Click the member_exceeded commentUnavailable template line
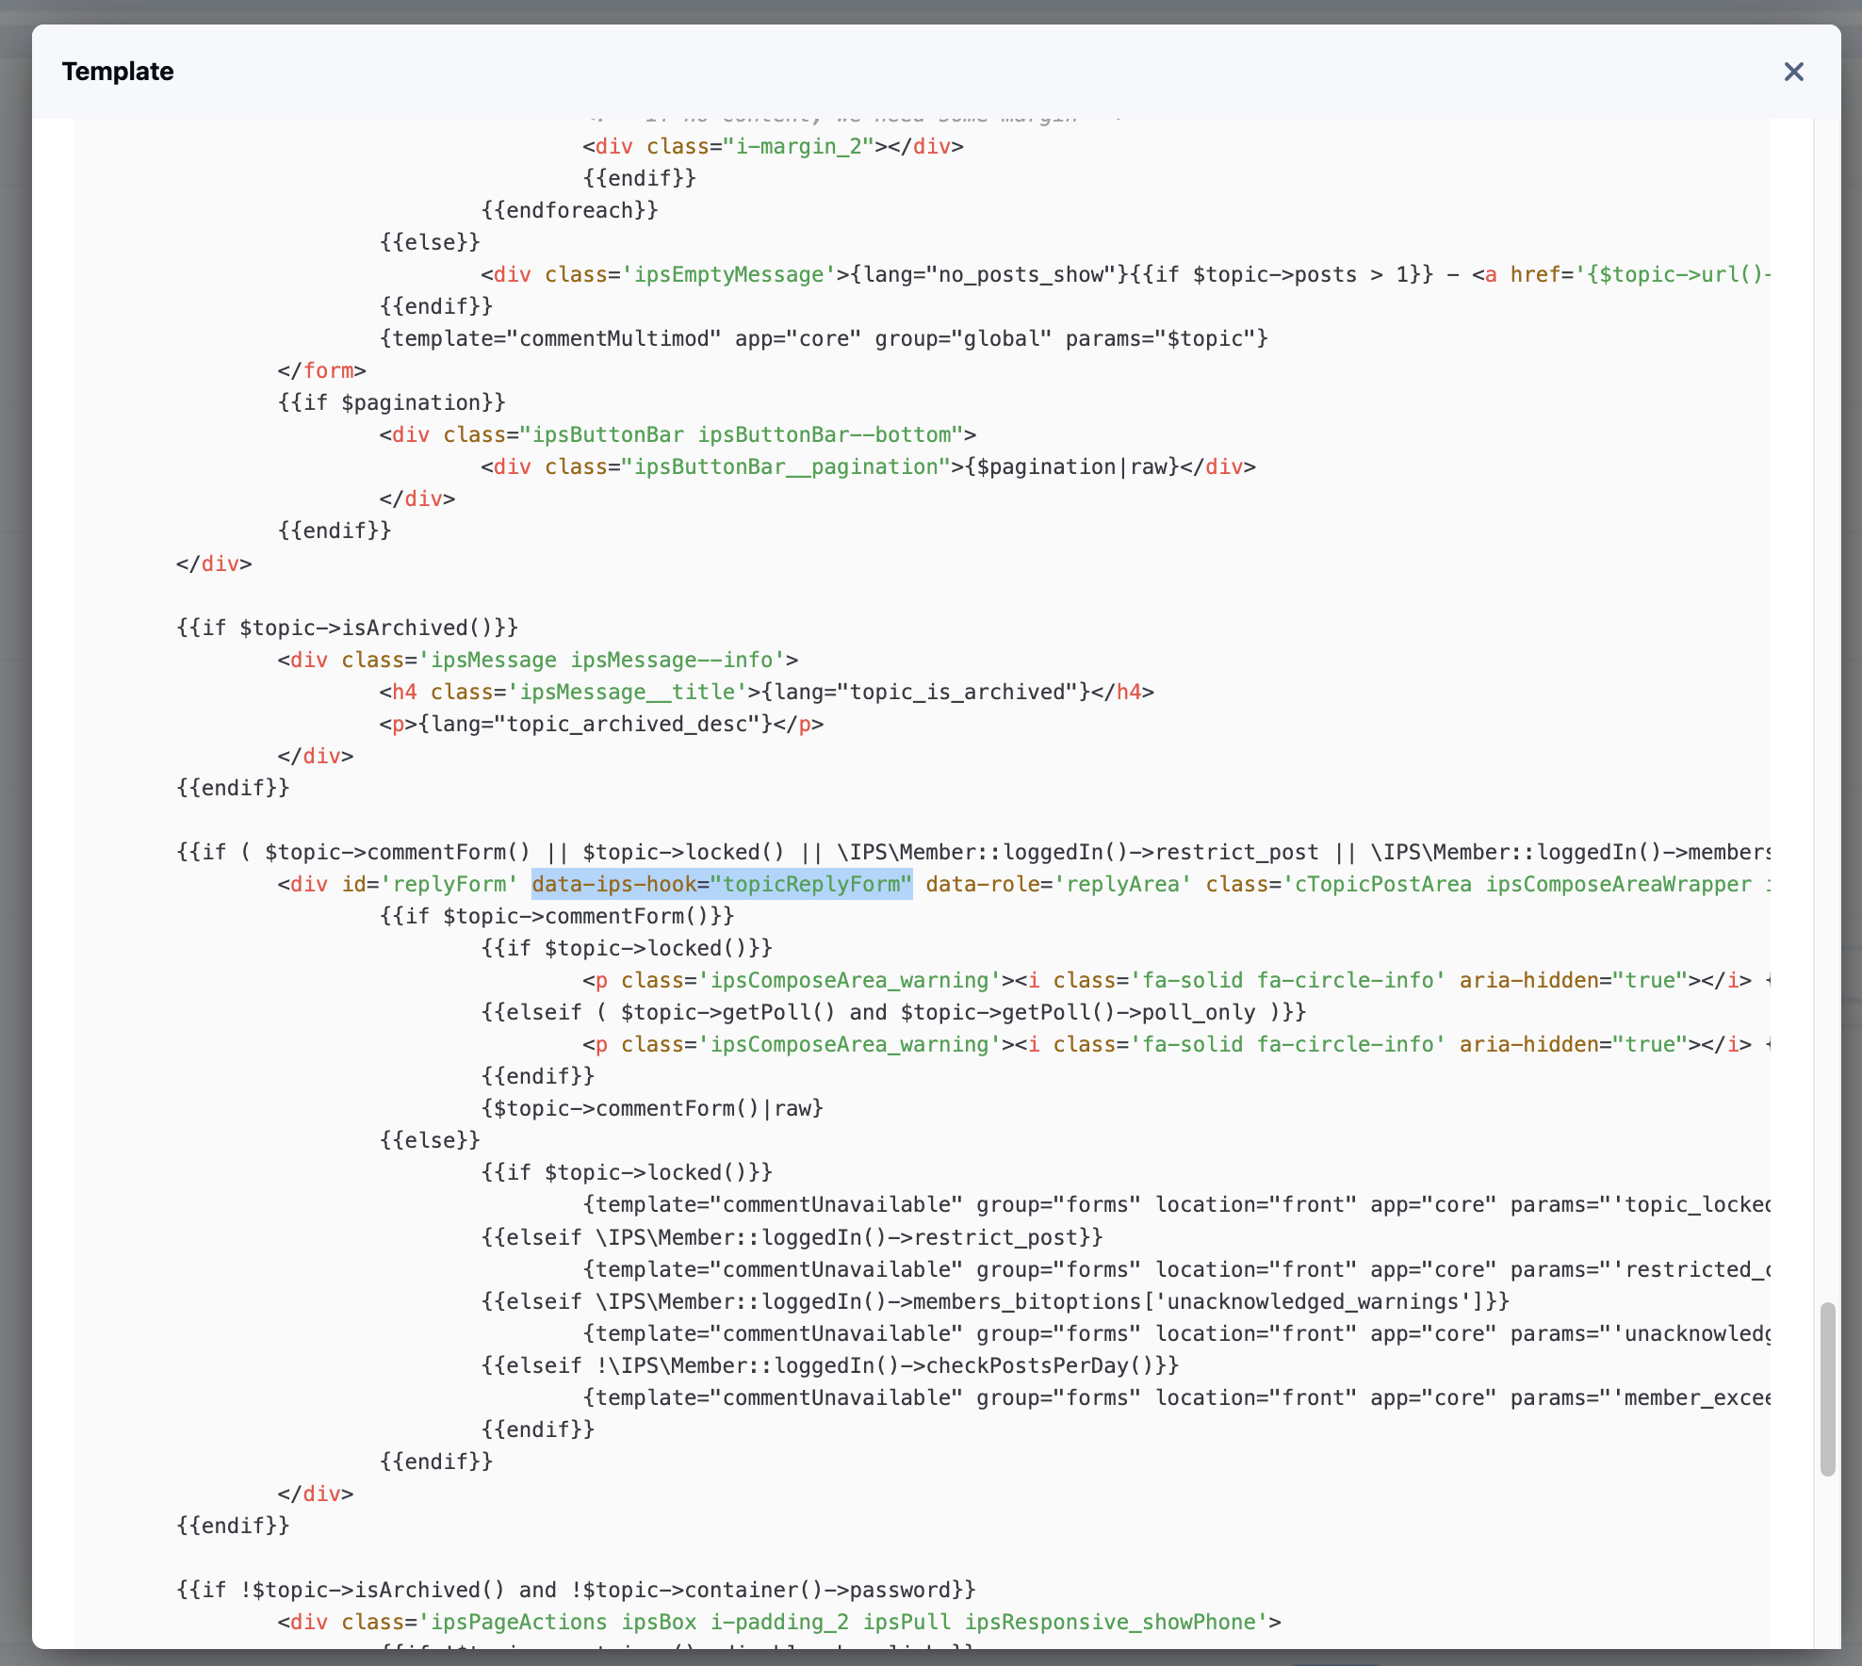 1176,1397
